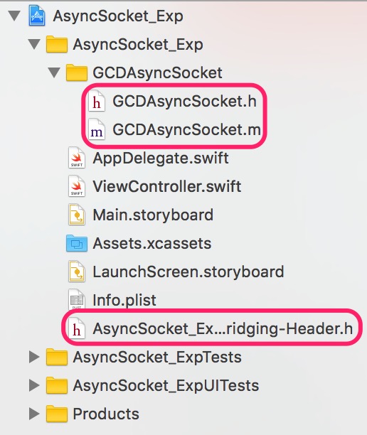The image size is (367, 435).
Task: Collapse the GCDAsyncSocket folder disclosure triangle
Action: 54,73
